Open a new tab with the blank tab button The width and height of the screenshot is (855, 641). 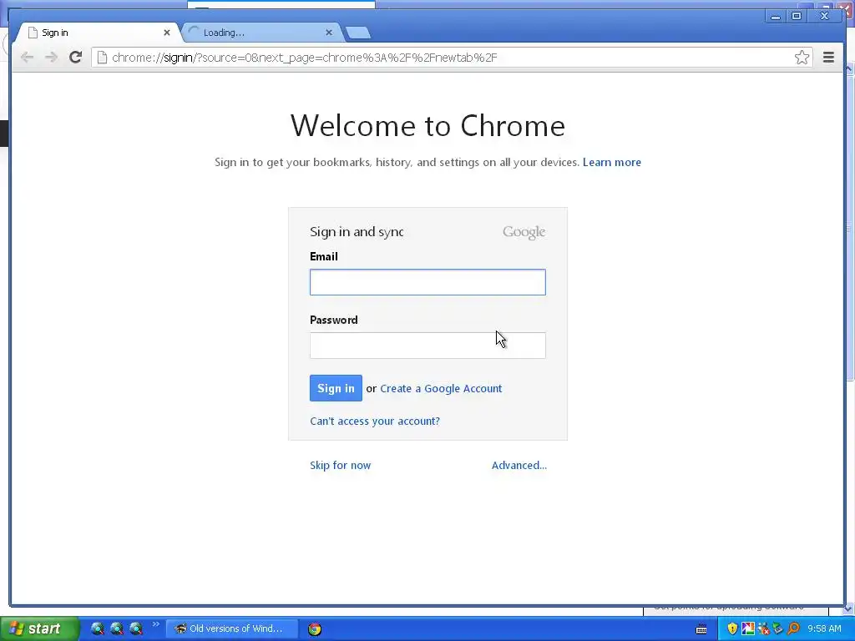pyautogui.click(x=358, y=33)
